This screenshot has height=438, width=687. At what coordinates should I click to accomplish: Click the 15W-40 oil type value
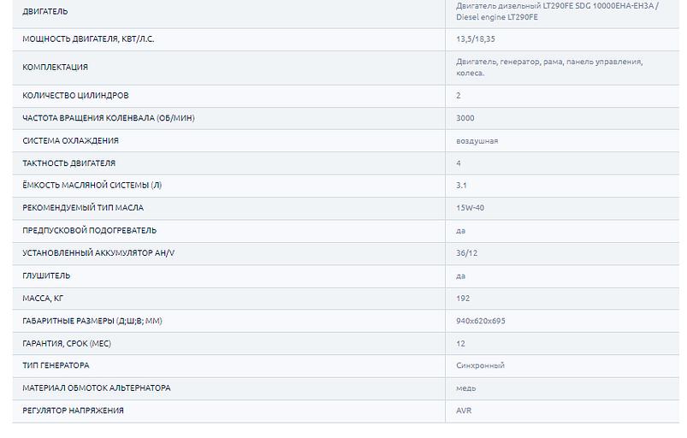pos(471,208)
